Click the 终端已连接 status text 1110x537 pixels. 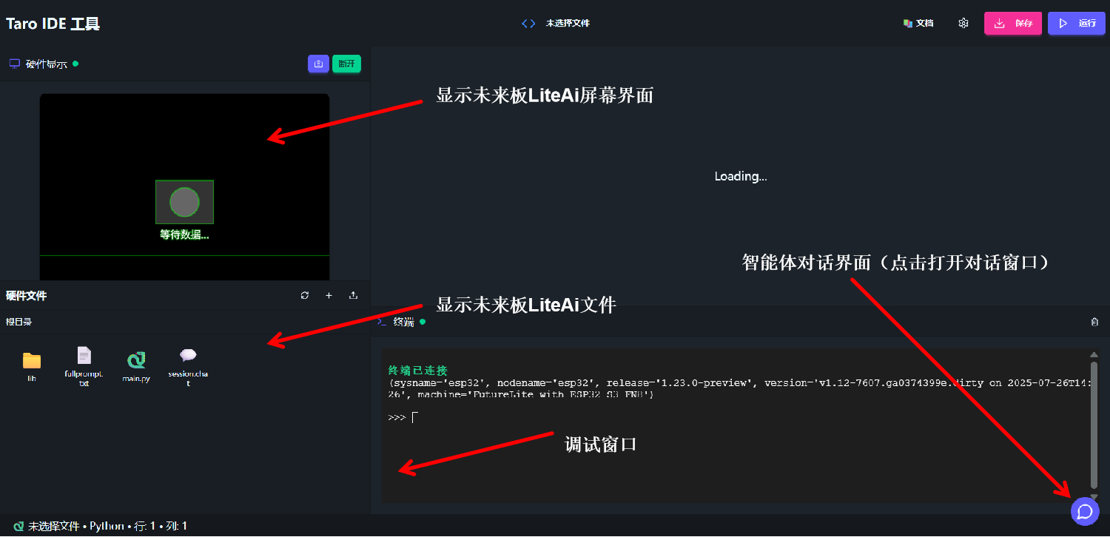pyautogui.click(x=417, y=370)
